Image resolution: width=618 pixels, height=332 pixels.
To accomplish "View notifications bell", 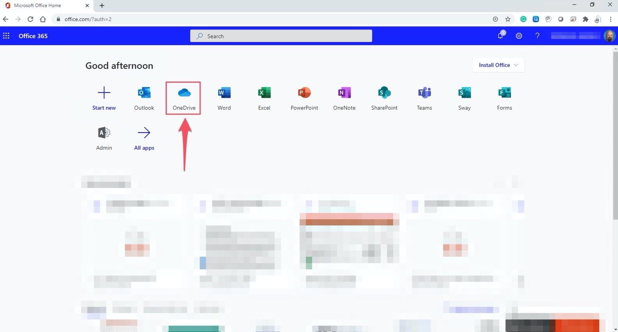I will pos(501,35).
